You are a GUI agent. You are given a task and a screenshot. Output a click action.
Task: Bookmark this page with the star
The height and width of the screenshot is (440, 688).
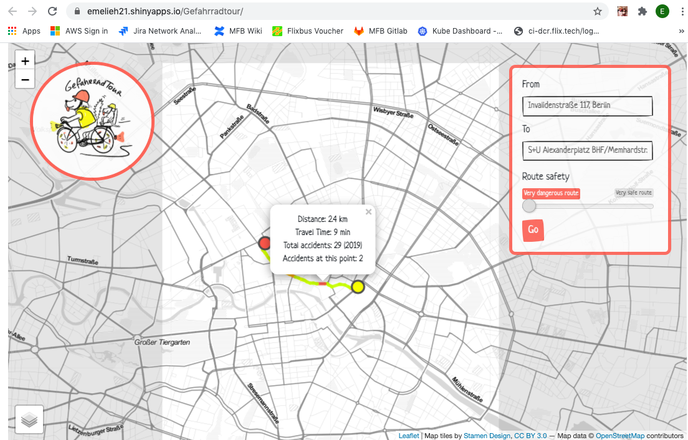[x=597, y=11]
